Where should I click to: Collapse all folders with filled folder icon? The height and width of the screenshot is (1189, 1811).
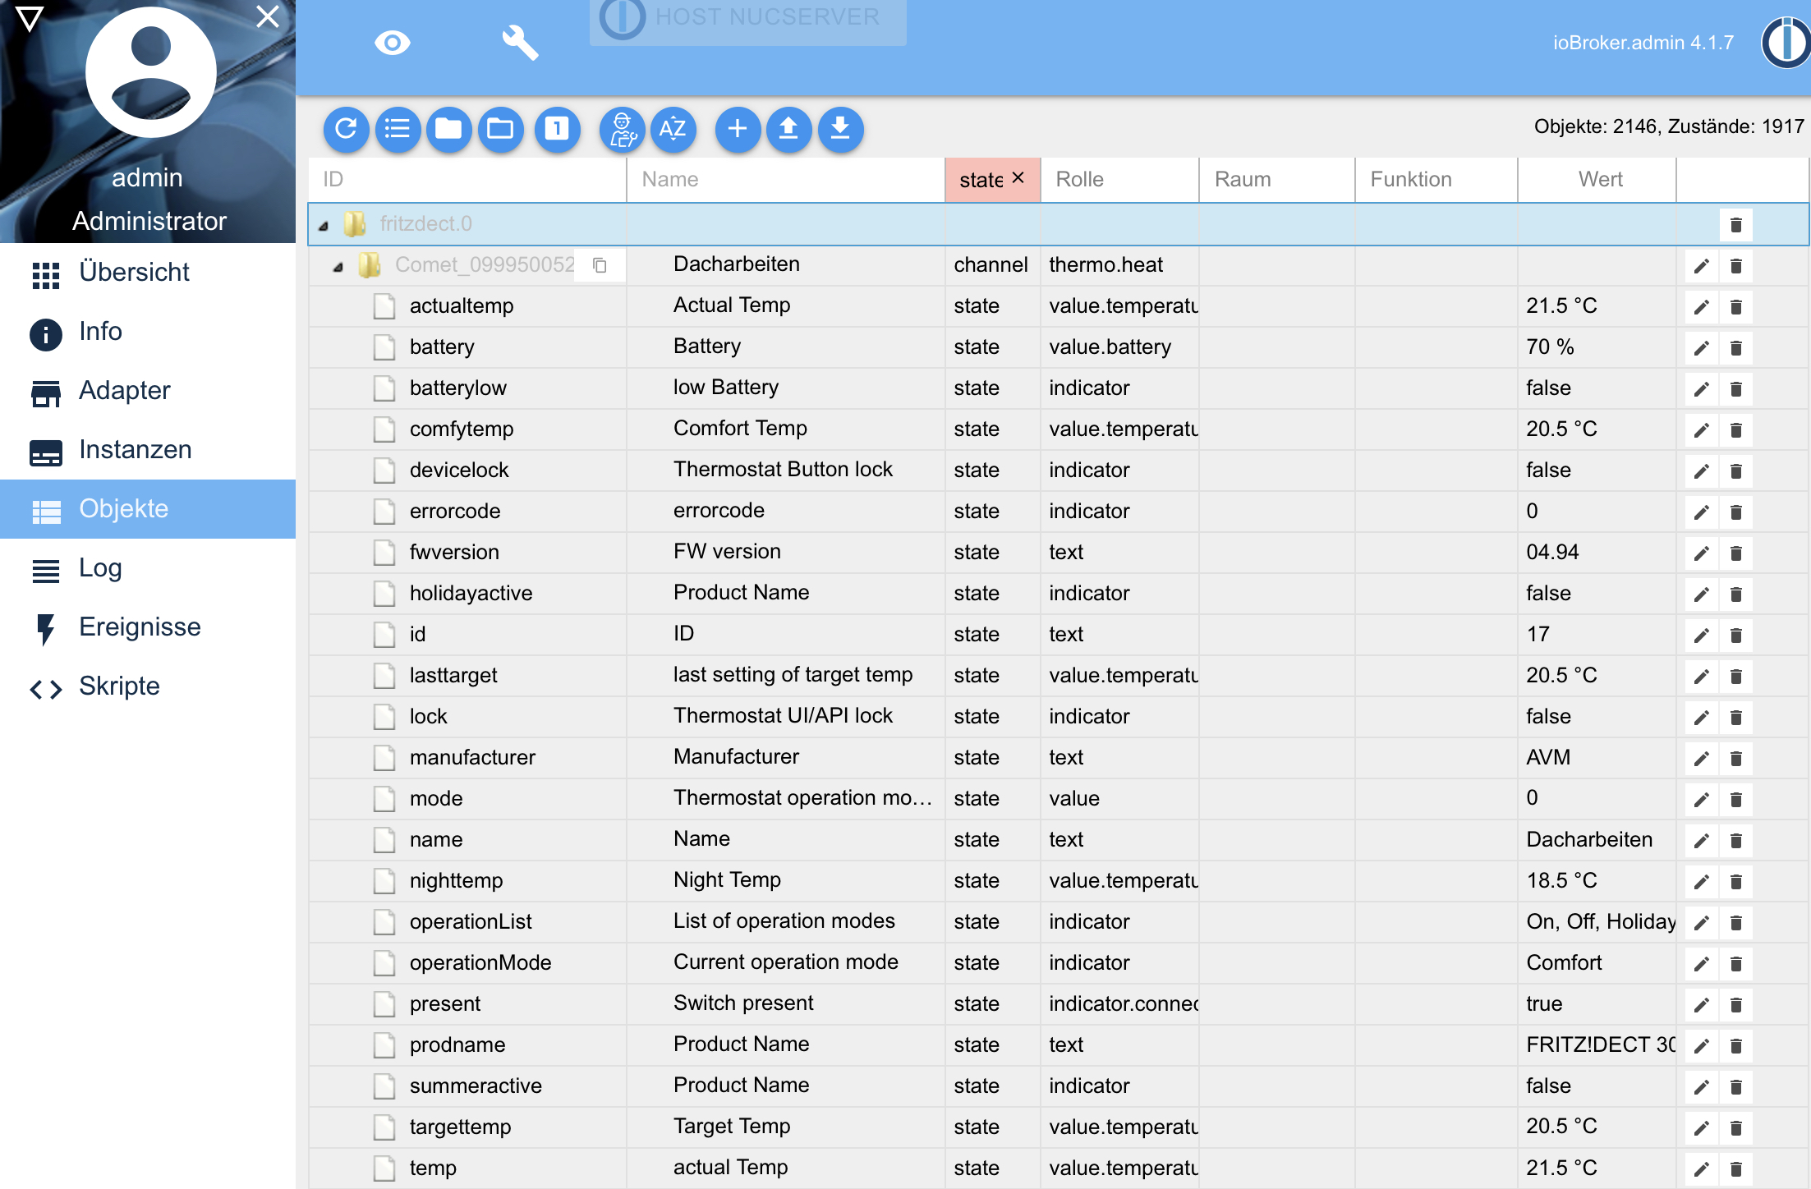tap(448, 129)
